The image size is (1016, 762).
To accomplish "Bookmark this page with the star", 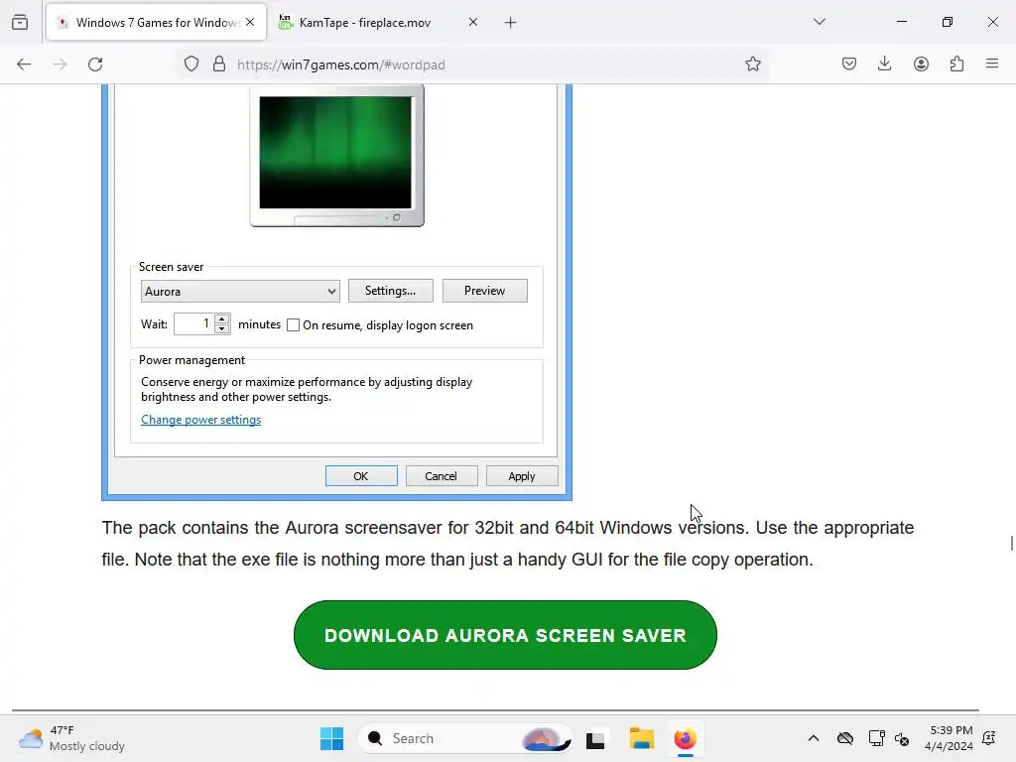I will [x=752, y=64].
